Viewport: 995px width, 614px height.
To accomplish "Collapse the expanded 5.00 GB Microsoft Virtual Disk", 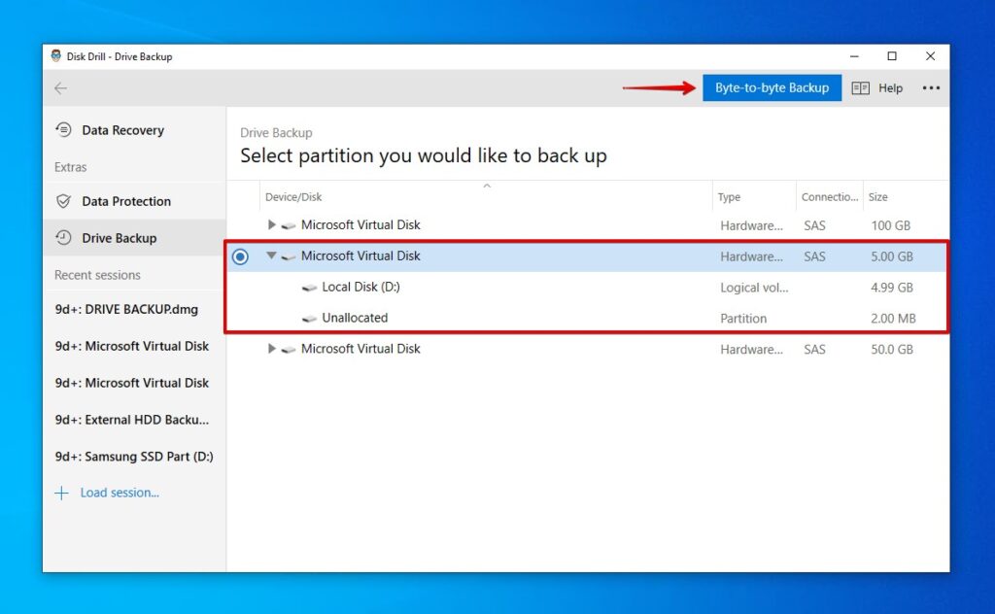I will coord(271,256).
